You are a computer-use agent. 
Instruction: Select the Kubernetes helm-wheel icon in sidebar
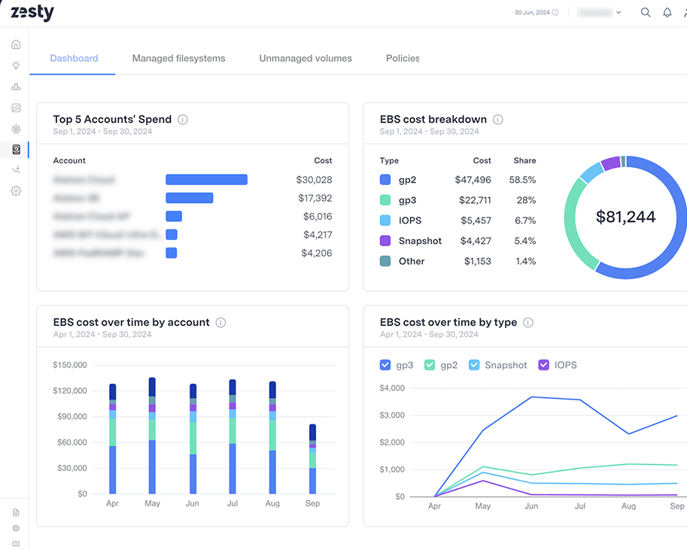tap(16, 129)
